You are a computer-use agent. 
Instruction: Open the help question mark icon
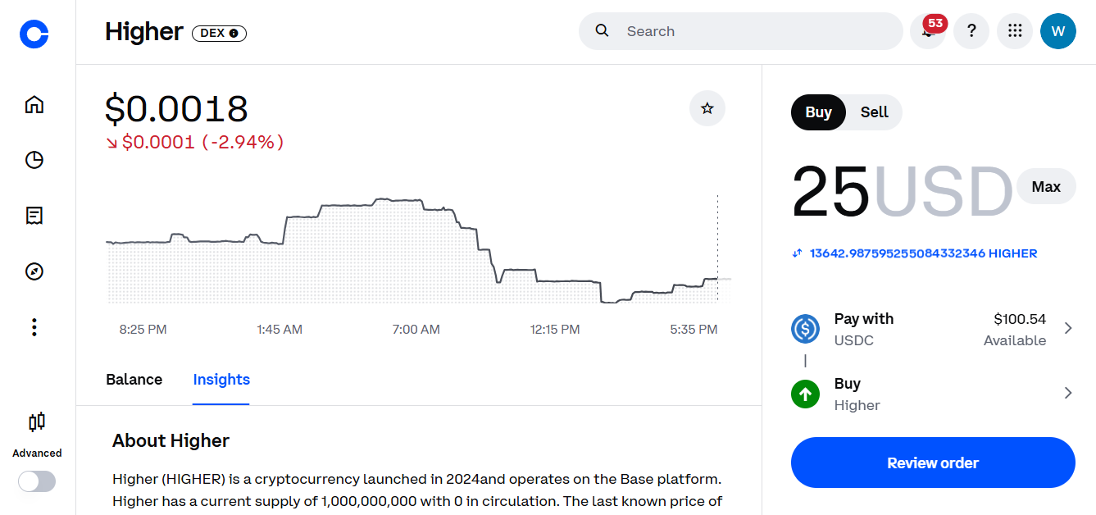(971, 31)
